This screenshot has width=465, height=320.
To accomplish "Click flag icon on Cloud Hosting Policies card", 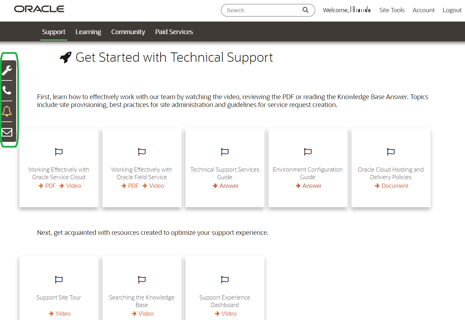I will [x=391, y=152].
